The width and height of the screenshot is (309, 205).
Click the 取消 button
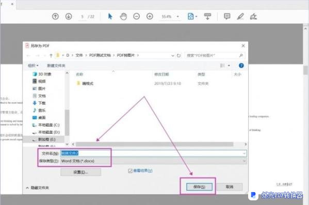coord(230,186)
